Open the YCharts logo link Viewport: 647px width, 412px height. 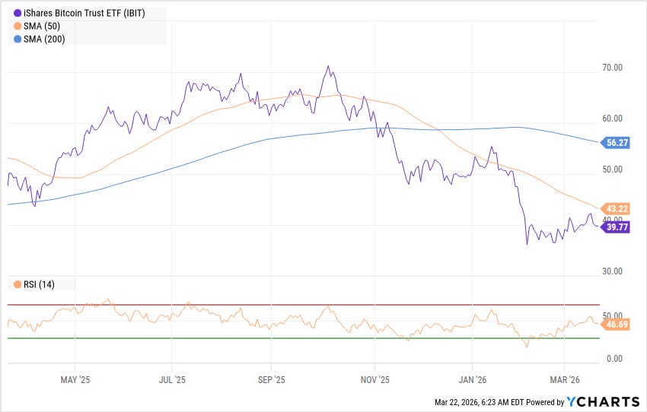[x=603, y=401]
